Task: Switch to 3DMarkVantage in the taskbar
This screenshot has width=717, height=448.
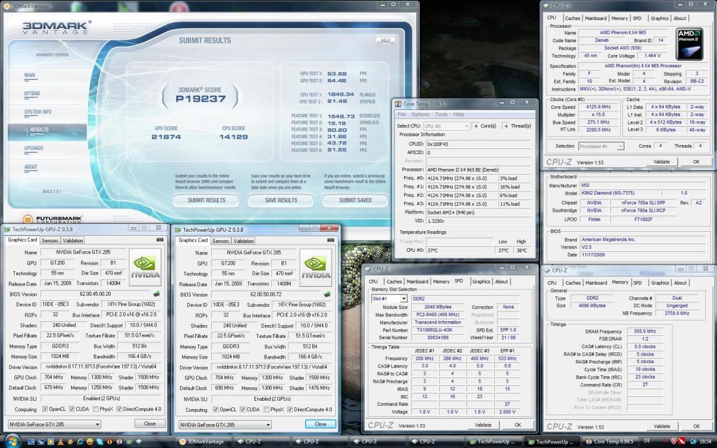Action: [205, 441]
